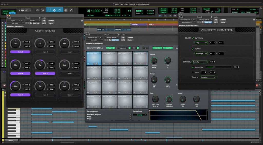Click the GrooveCell Preset circle menu icon

coord(119,35)
